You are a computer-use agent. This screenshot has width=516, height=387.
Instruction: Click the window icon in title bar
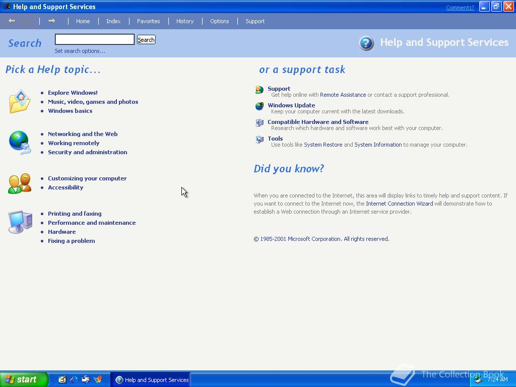pyautogui.click(x=7, y=7)
